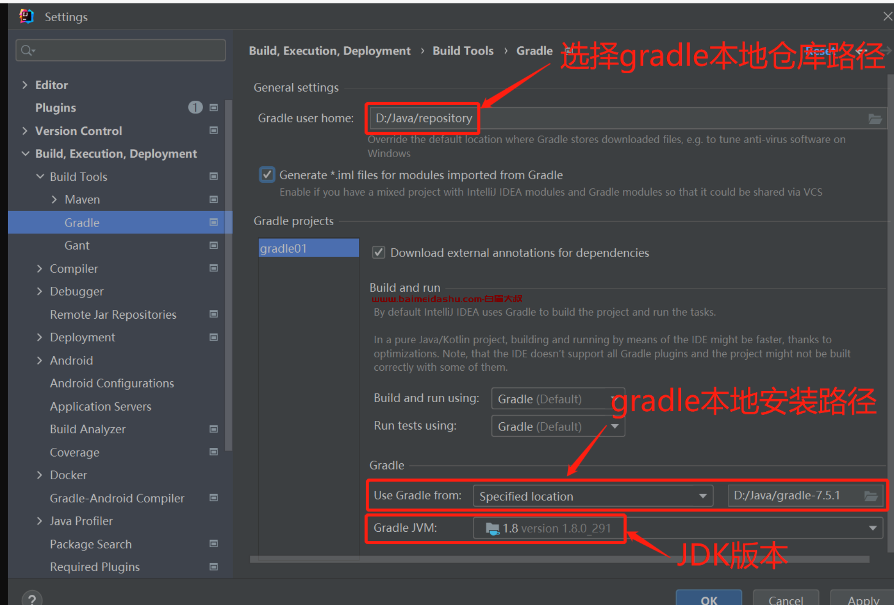Collapse the Build Tools node
Image resolution: width=894 pixels, height=605 pixels.
40,176
